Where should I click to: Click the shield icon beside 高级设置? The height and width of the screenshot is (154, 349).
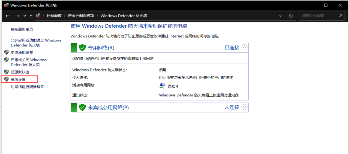point(7,79)
